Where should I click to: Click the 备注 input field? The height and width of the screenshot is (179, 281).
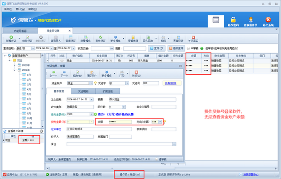[x=119, y=144]
